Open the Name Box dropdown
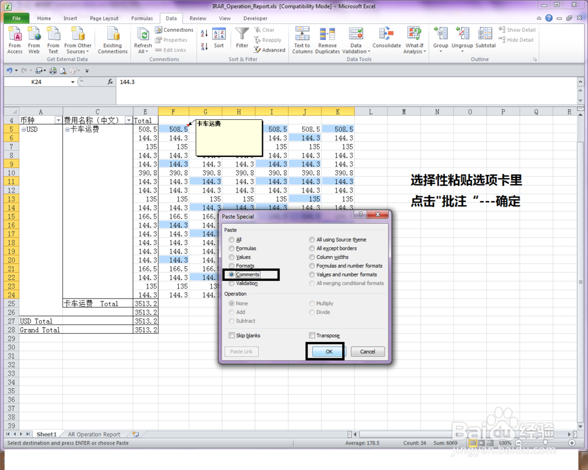Viewport: 588px width, 470px height. [72, 82]
